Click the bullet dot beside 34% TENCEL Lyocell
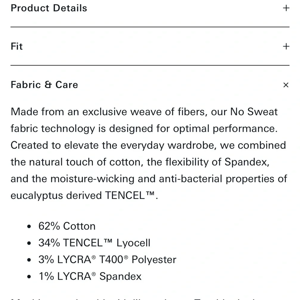Image resolution: width=300 pixels, height=300 pixels. [29, 243]
